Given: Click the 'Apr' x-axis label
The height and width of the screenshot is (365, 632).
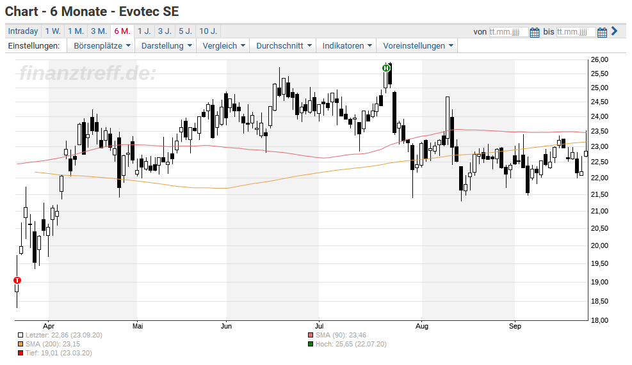Looking at the screenshot, I should coord(49,326).
